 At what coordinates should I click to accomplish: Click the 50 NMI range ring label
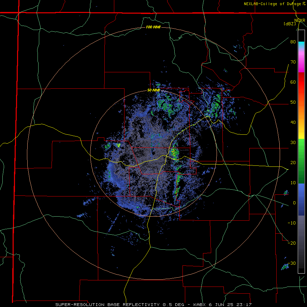click(153, 90)
